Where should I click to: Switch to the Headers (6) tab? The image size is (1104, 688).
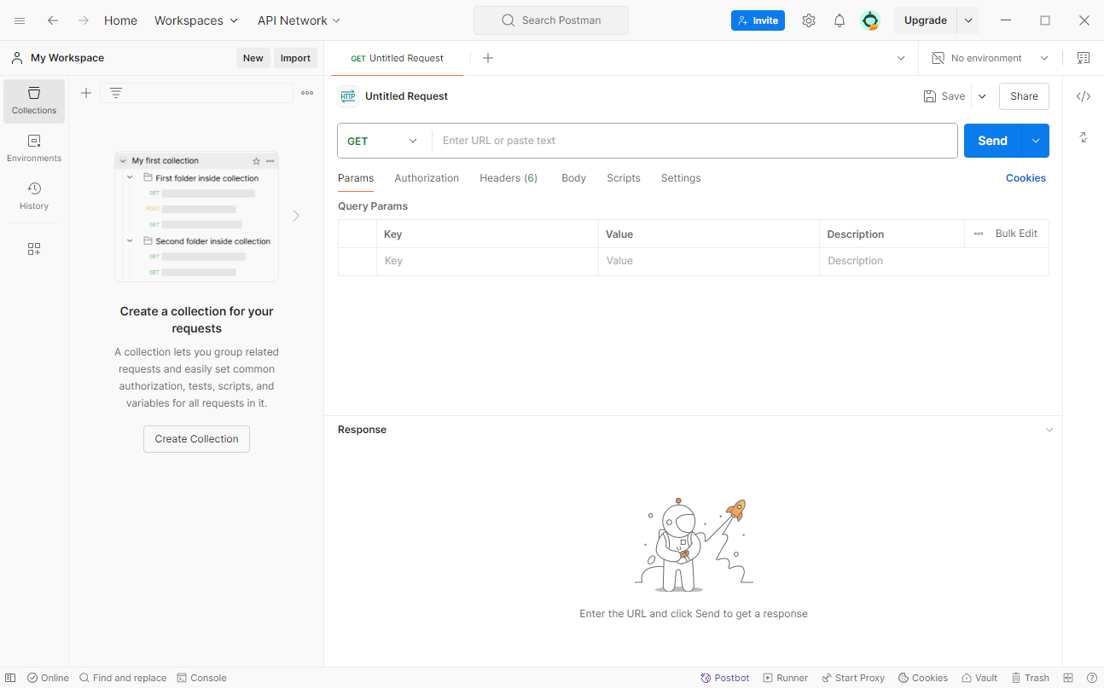[x=508, y=178]
